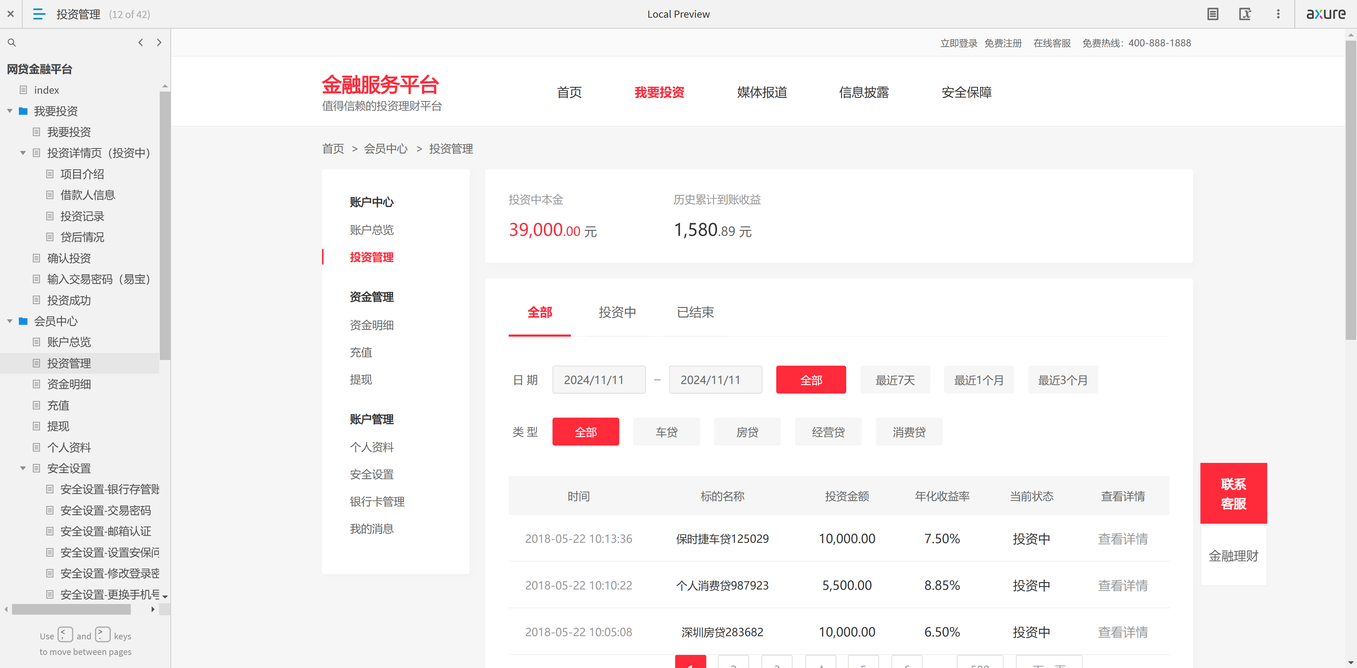Filter by 最近7天
Screen dimensions: 1357x668
[895, 380]
